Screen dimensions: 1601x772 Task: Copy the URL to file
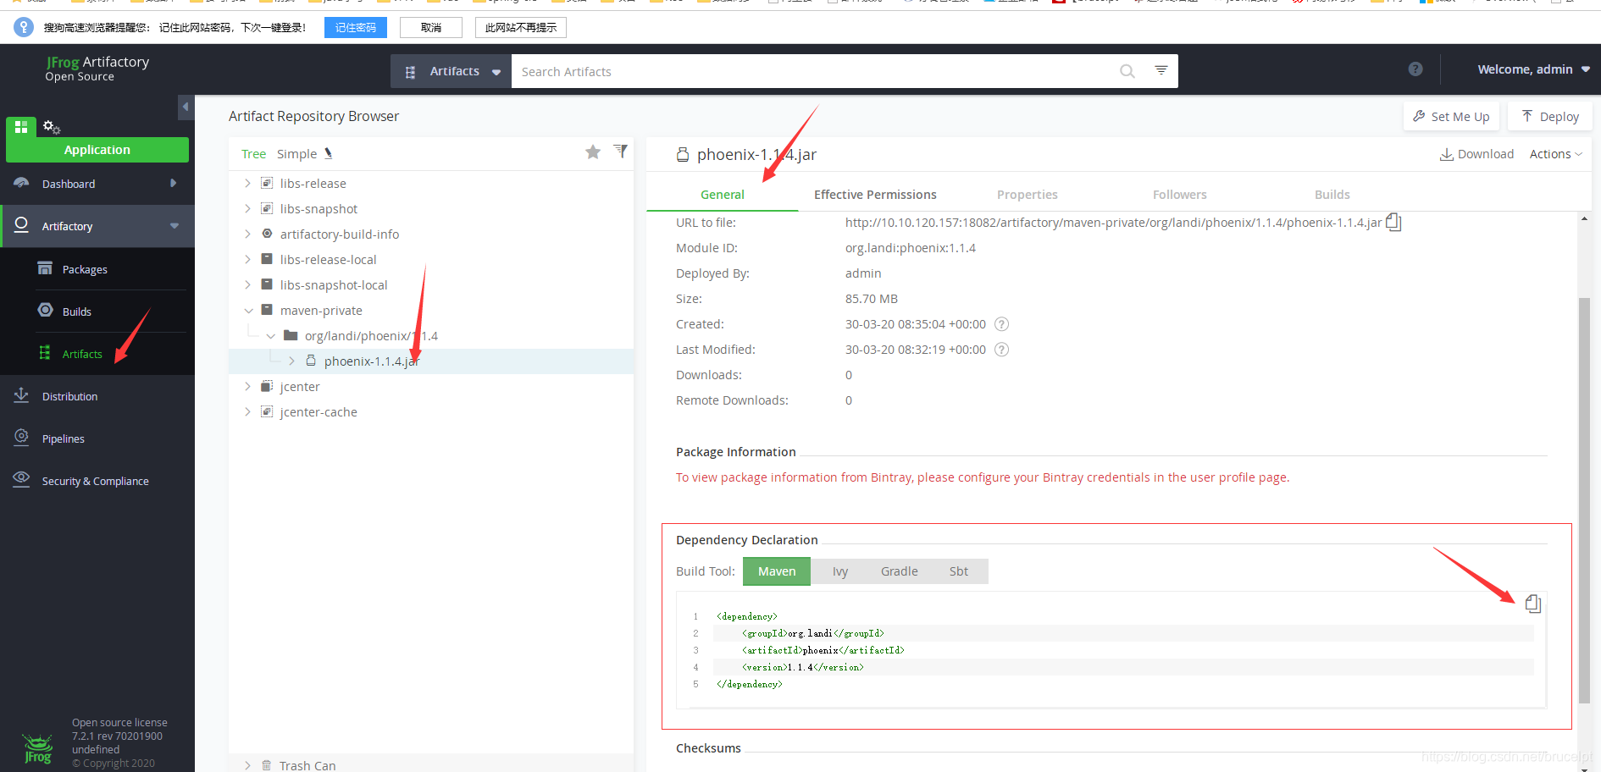coord(1393,223)
